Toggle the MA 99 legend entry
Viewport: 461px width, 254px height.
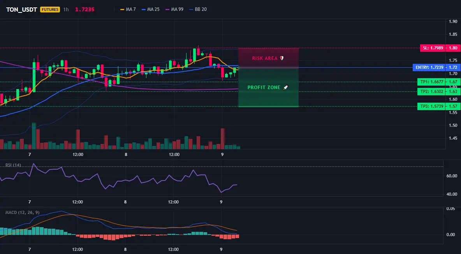point(174,9)
